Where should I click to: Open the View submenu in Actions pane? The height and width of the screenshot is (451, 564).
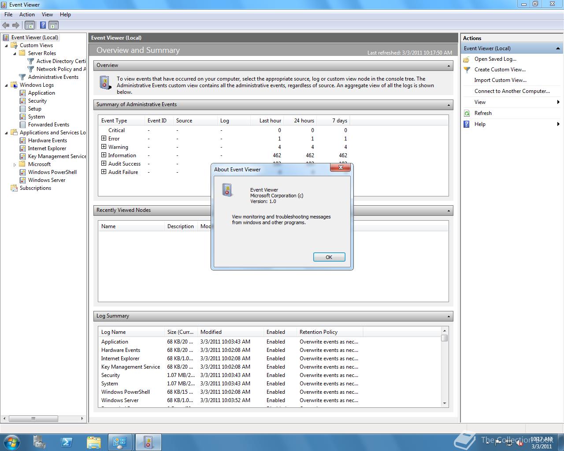(512, 102)
